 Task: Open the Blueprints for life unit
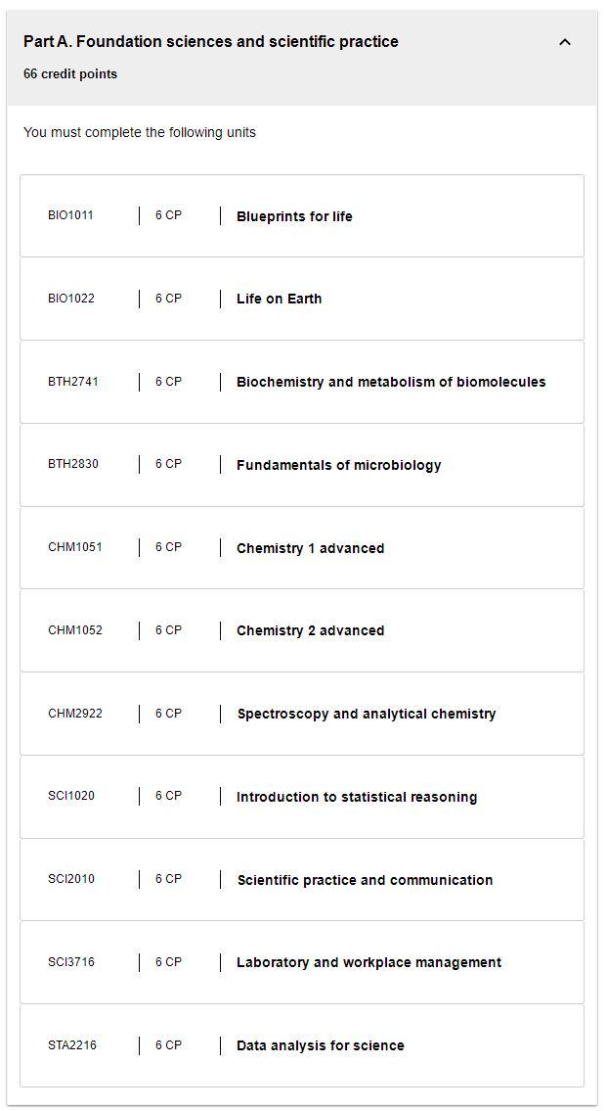click(x=302, y=216)
